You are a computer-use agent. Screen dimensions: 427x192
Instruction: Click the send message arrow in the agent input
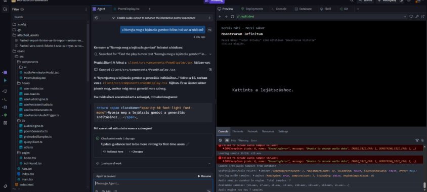pyautogui.click(x=209, y=191)
